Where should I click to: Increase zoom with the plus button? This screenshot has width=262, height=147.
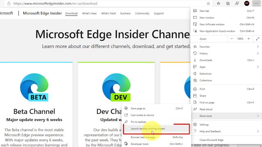click(248, 39)
